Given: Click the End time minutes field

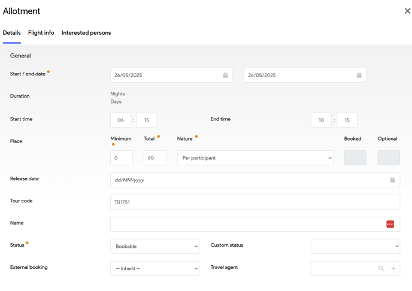Looking at the screenshot, I should click(x=347, y=120).
